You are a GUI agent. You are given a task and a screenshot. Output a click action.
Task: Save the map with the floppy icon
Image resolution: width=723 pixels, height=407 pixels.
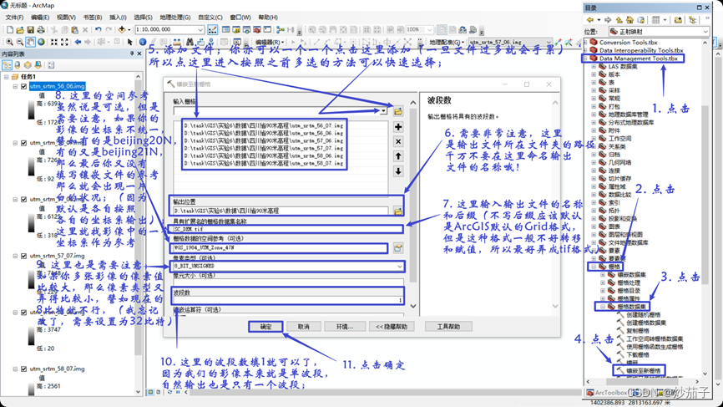(x=30, y=29)
